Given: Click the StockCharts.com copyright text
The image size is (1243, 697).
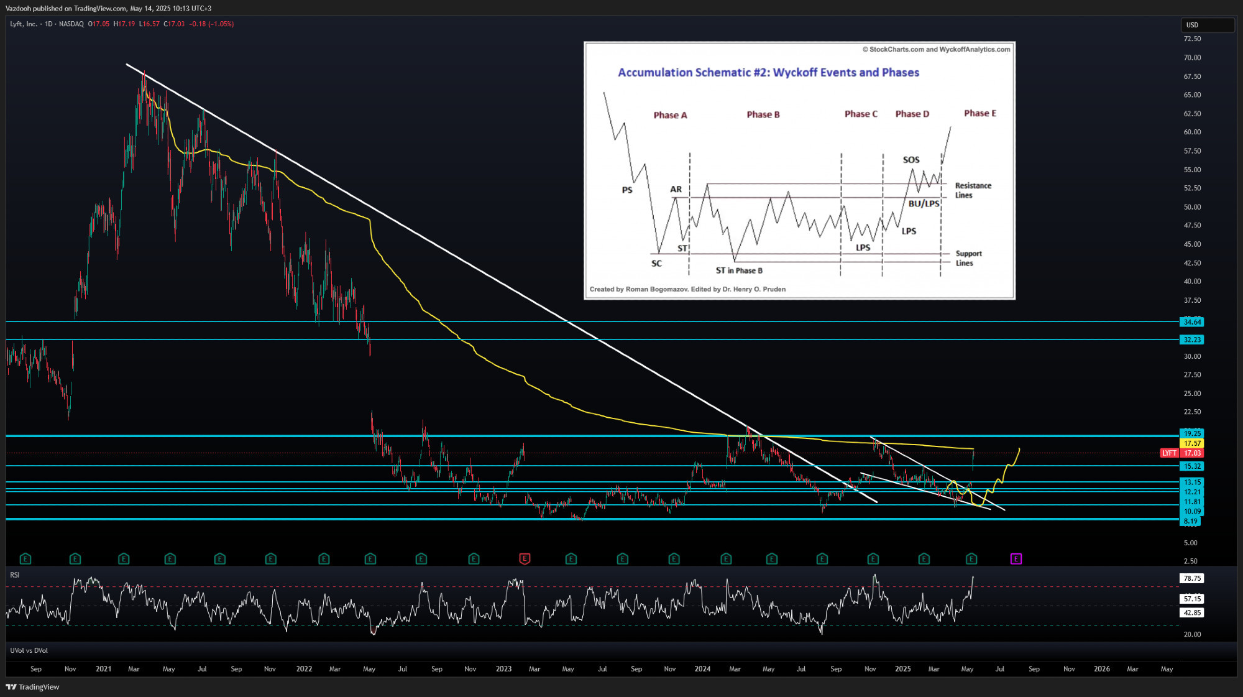Looking at the screenshot, I should pyautogui.click(x=936, y=49).
